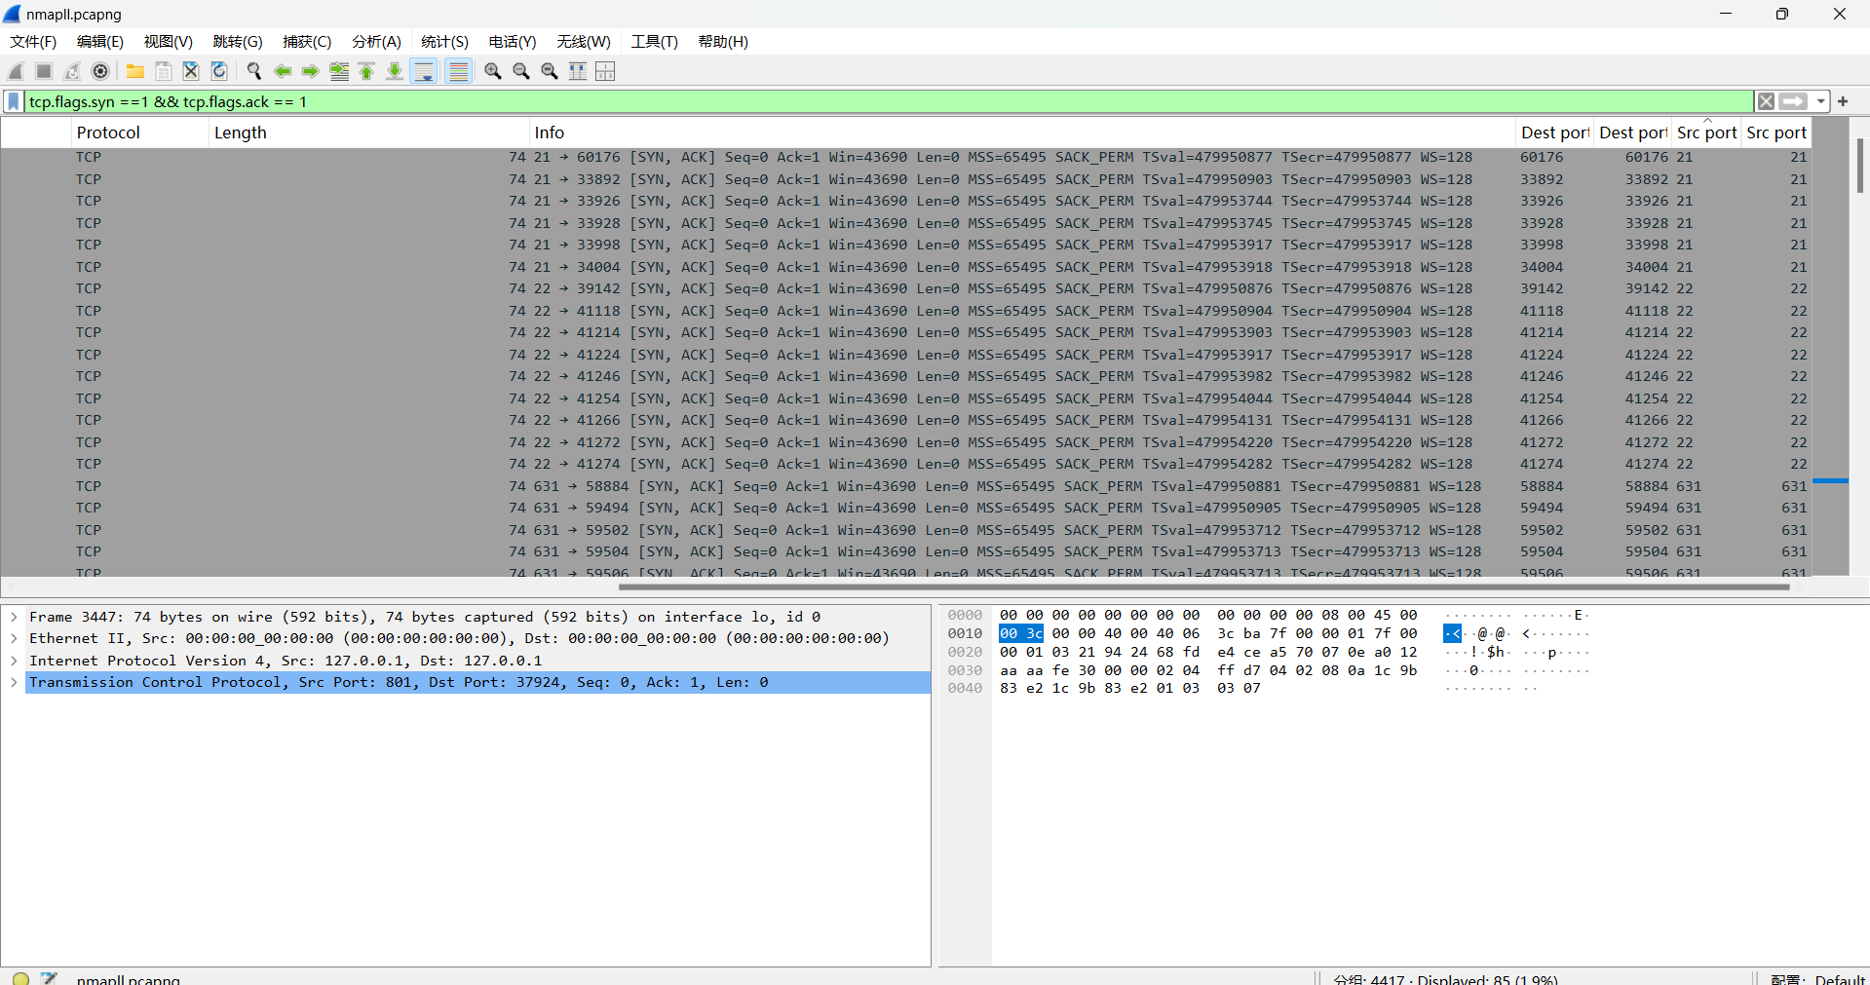Screen dimensions: 1870x985
Task: Select the Frame 3447 line in packet details
Action: pyautogui.click(x=477, y=617)
